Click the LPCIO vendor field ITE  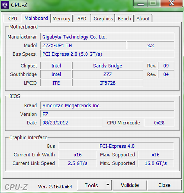[56, 83]
